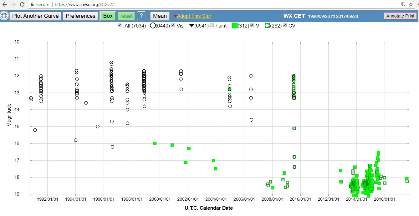Toggle the Vis observations checkbox
Image resolution: width=419 pixels, height=216 pixels.
[x=173, y=25]
